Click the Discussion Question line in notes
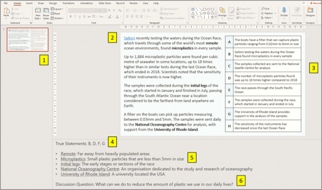 (144, 184)
